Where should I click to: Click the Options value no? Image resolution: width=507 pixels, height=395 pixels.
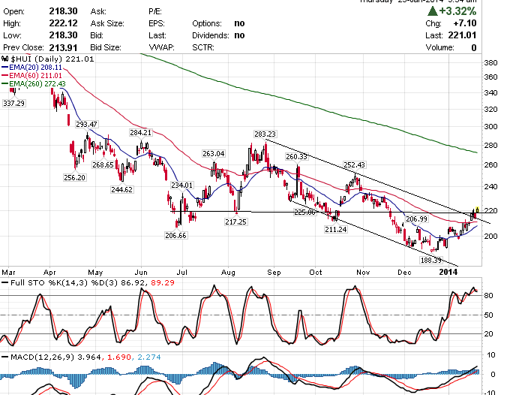click(x=239, y=23)
